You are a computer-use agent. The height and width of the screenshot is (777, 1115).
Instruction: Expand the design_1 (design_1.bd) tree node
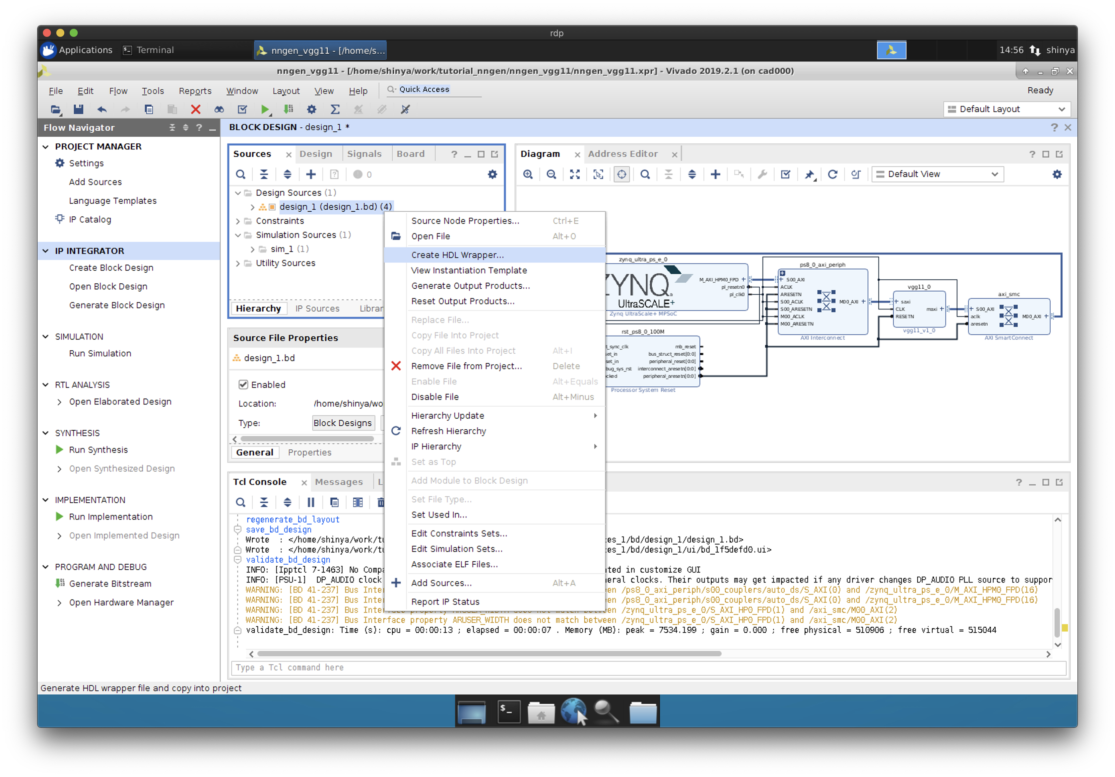253,207
